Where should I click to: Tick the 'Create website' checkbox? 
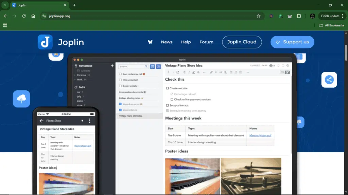click(167, 88)
